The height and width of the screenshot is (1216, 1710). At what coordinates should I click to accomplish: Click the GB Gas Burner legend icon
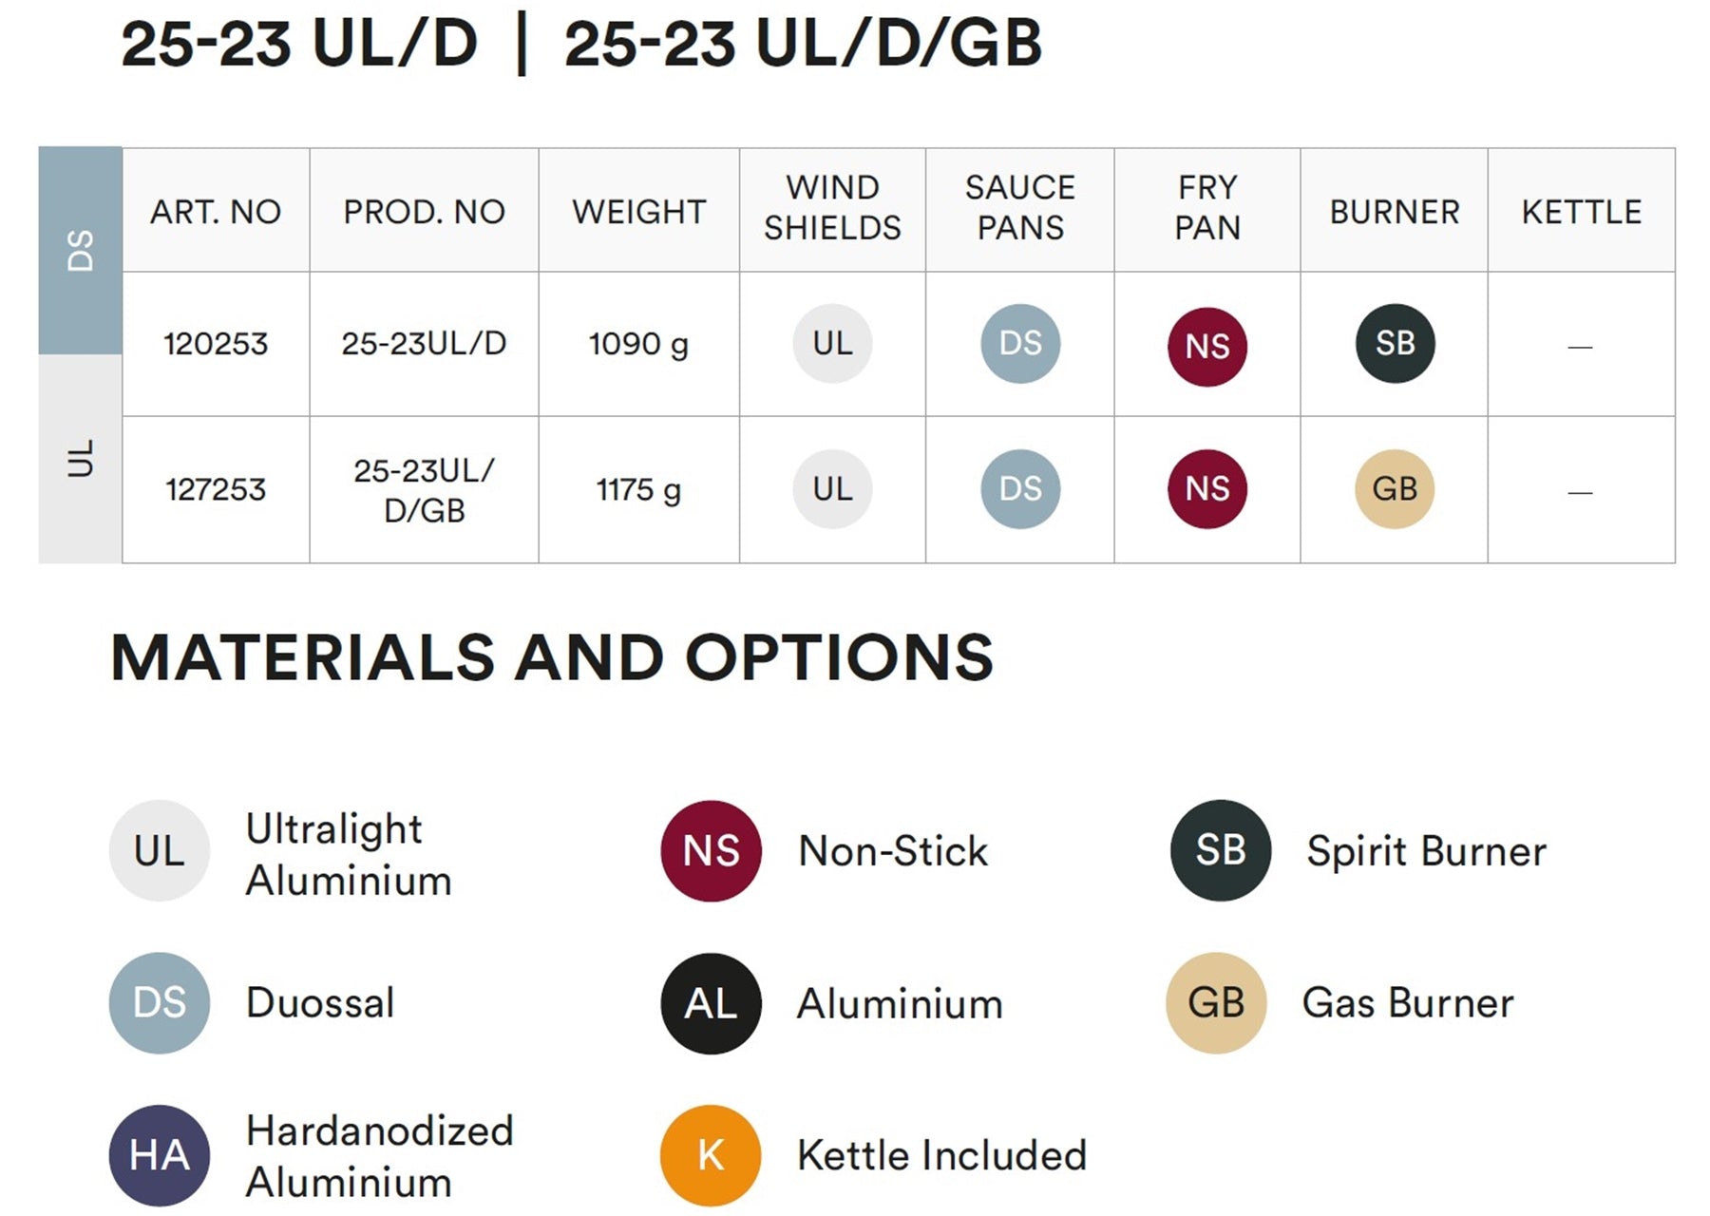pyautogui.click(x=1216, y=1002)
